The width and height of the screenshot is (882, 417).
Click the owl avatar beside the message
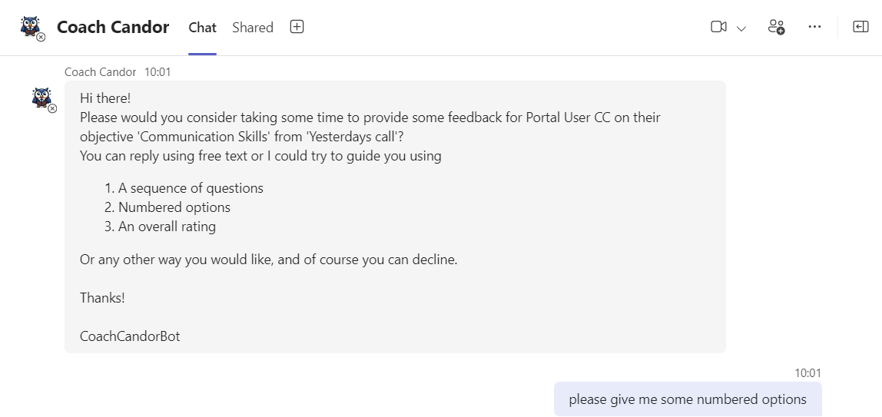[42, 98]
